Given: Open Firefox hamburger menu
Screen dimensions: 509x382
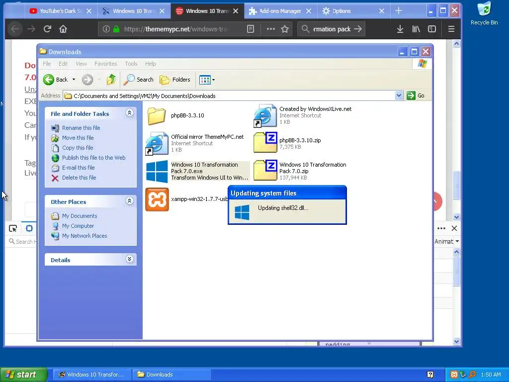Looking at the screenshot, I should [451, 29].
